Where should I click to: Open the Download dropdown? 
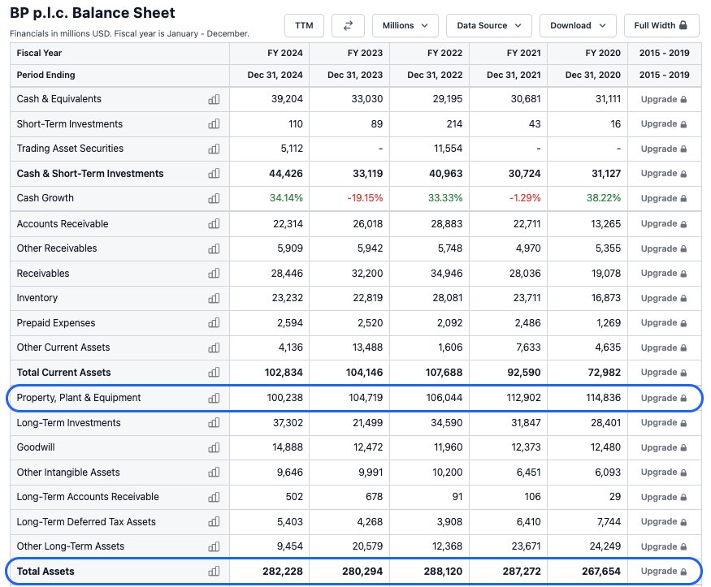[x=578, y=25]
